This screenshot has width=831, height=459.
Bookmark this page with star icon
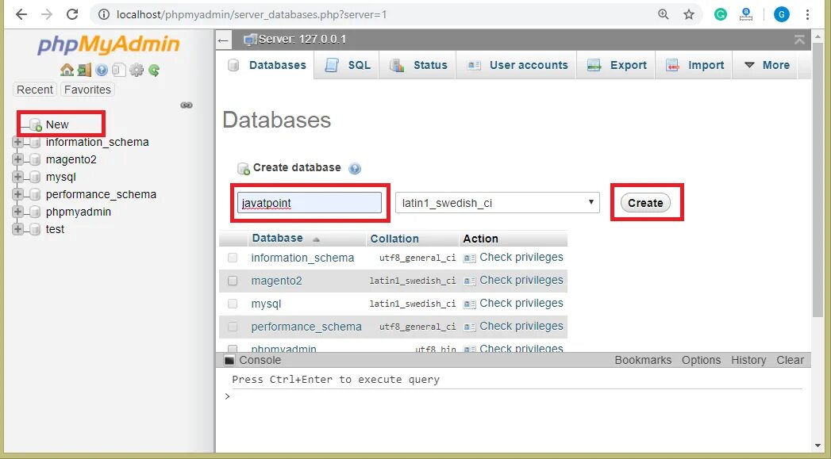pyautogui.click(x=688, y=14)
